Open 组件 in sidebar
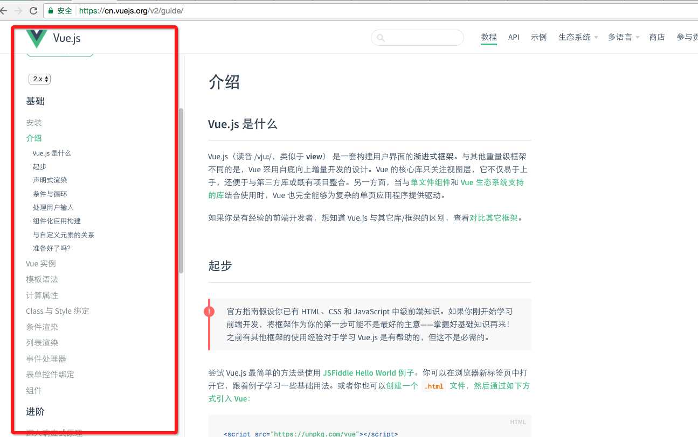Screen dimensions: 698x437 (x=34, y=391)
